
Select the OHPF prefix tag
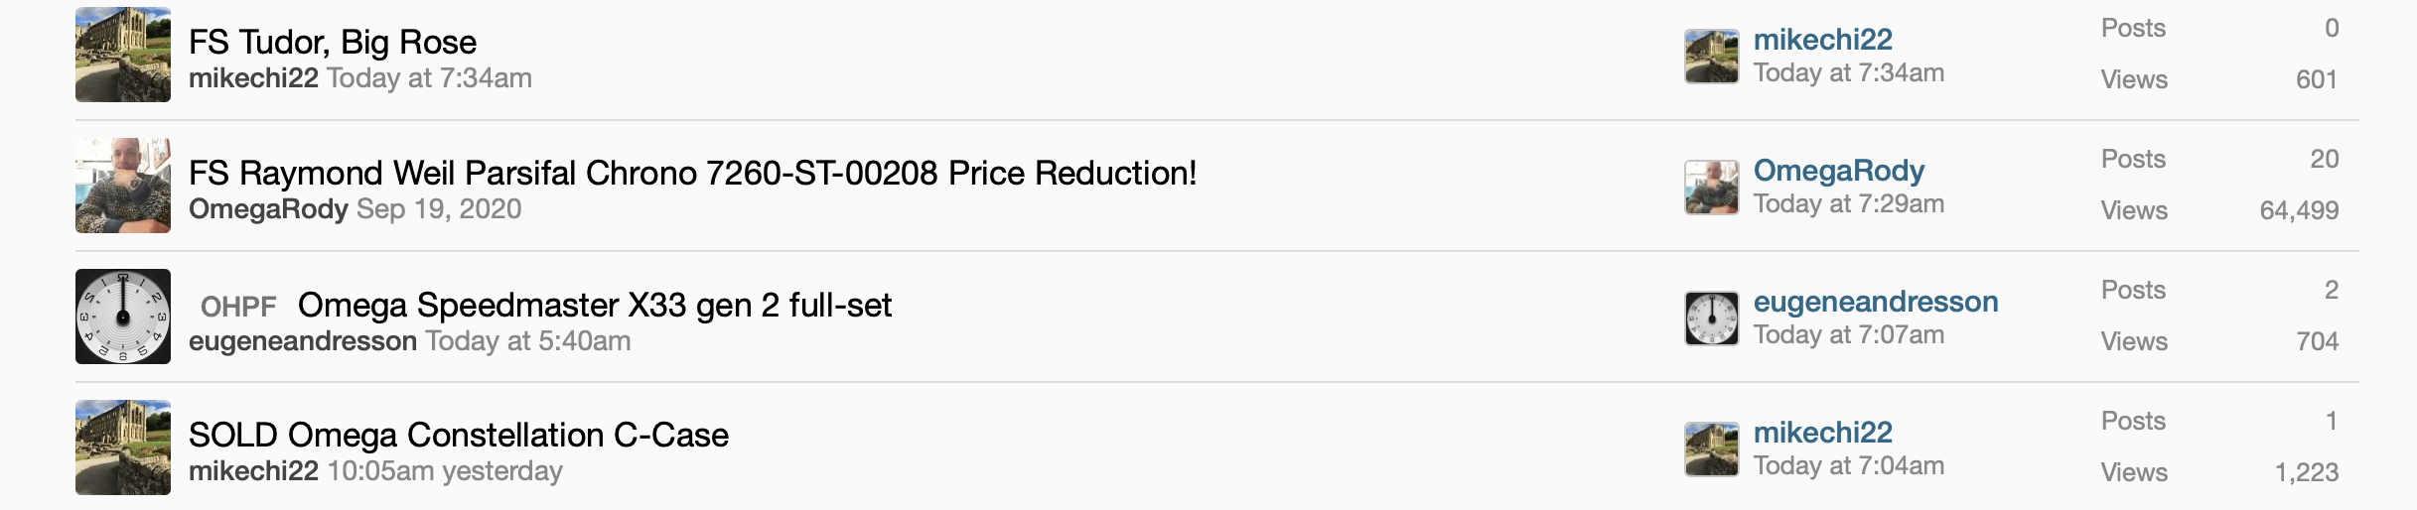coord(238,307)
